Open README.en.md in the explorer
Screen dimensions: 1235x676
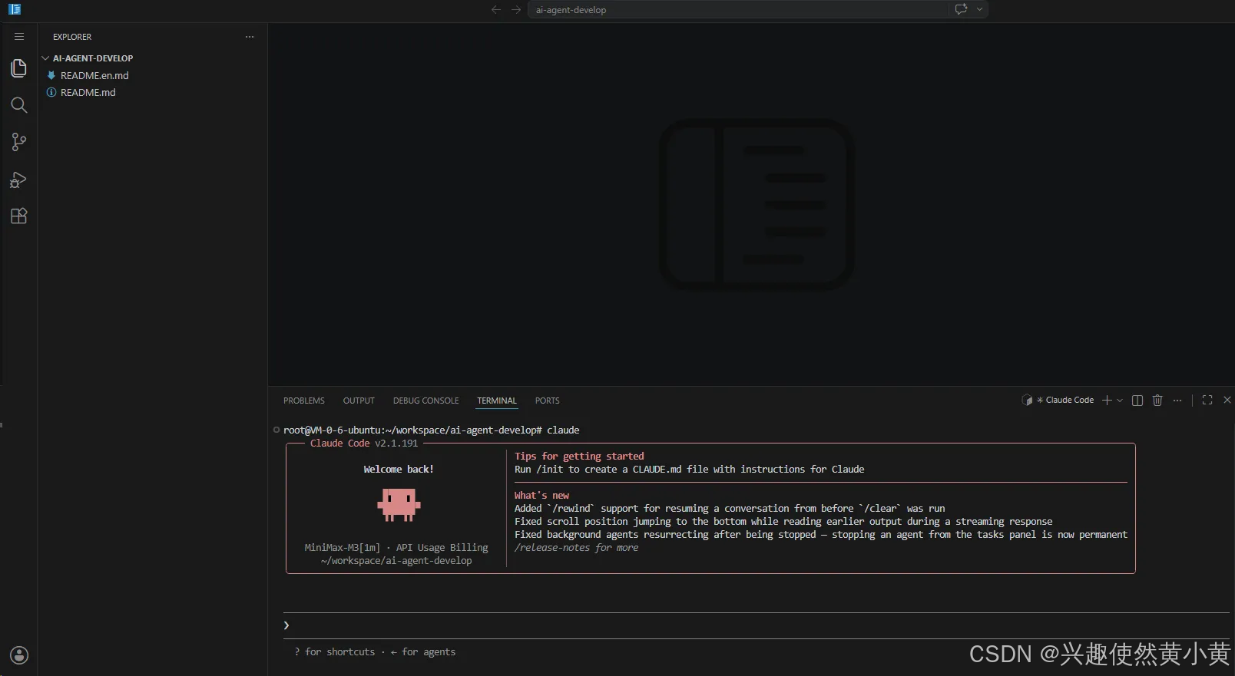click(x=94, y=75)
